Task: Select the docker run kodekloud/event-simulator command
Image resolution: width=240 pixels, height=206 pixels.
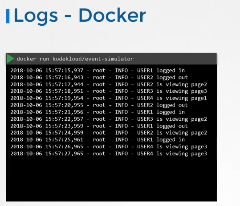Action: point(75,59)
